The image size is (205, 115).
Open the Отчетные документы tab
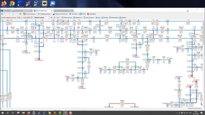[62, 11]
